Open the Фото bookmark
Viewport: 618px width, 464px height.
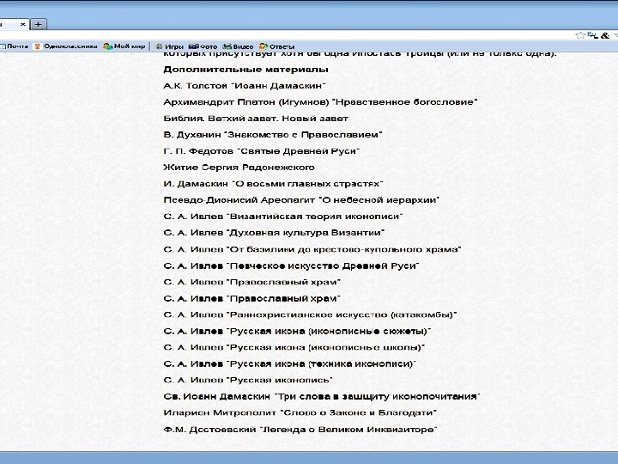click(203, 46)
